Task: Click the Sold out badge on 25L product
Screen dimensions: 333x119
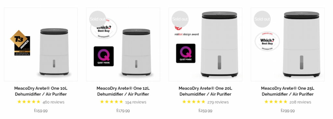Action: tap(262, 19)
